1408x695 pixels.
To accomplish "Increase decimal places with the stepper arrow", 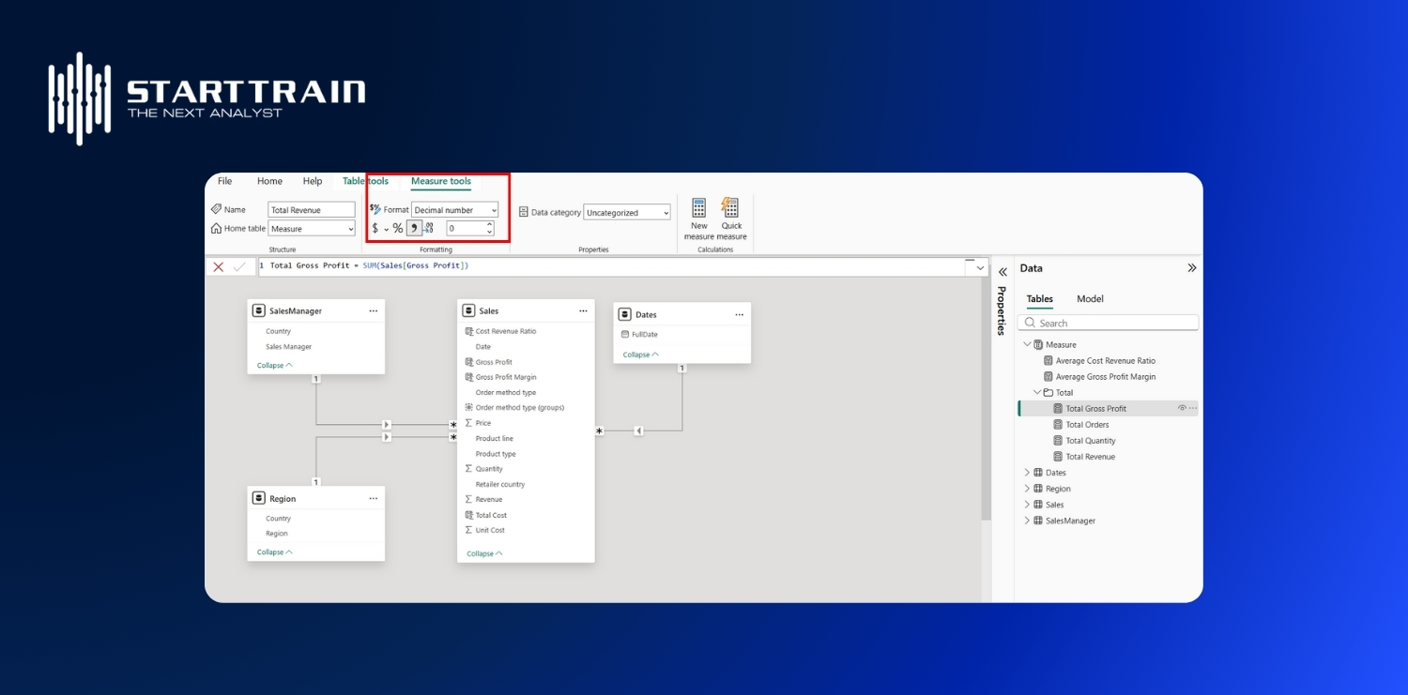I will (x=487, y=224).
